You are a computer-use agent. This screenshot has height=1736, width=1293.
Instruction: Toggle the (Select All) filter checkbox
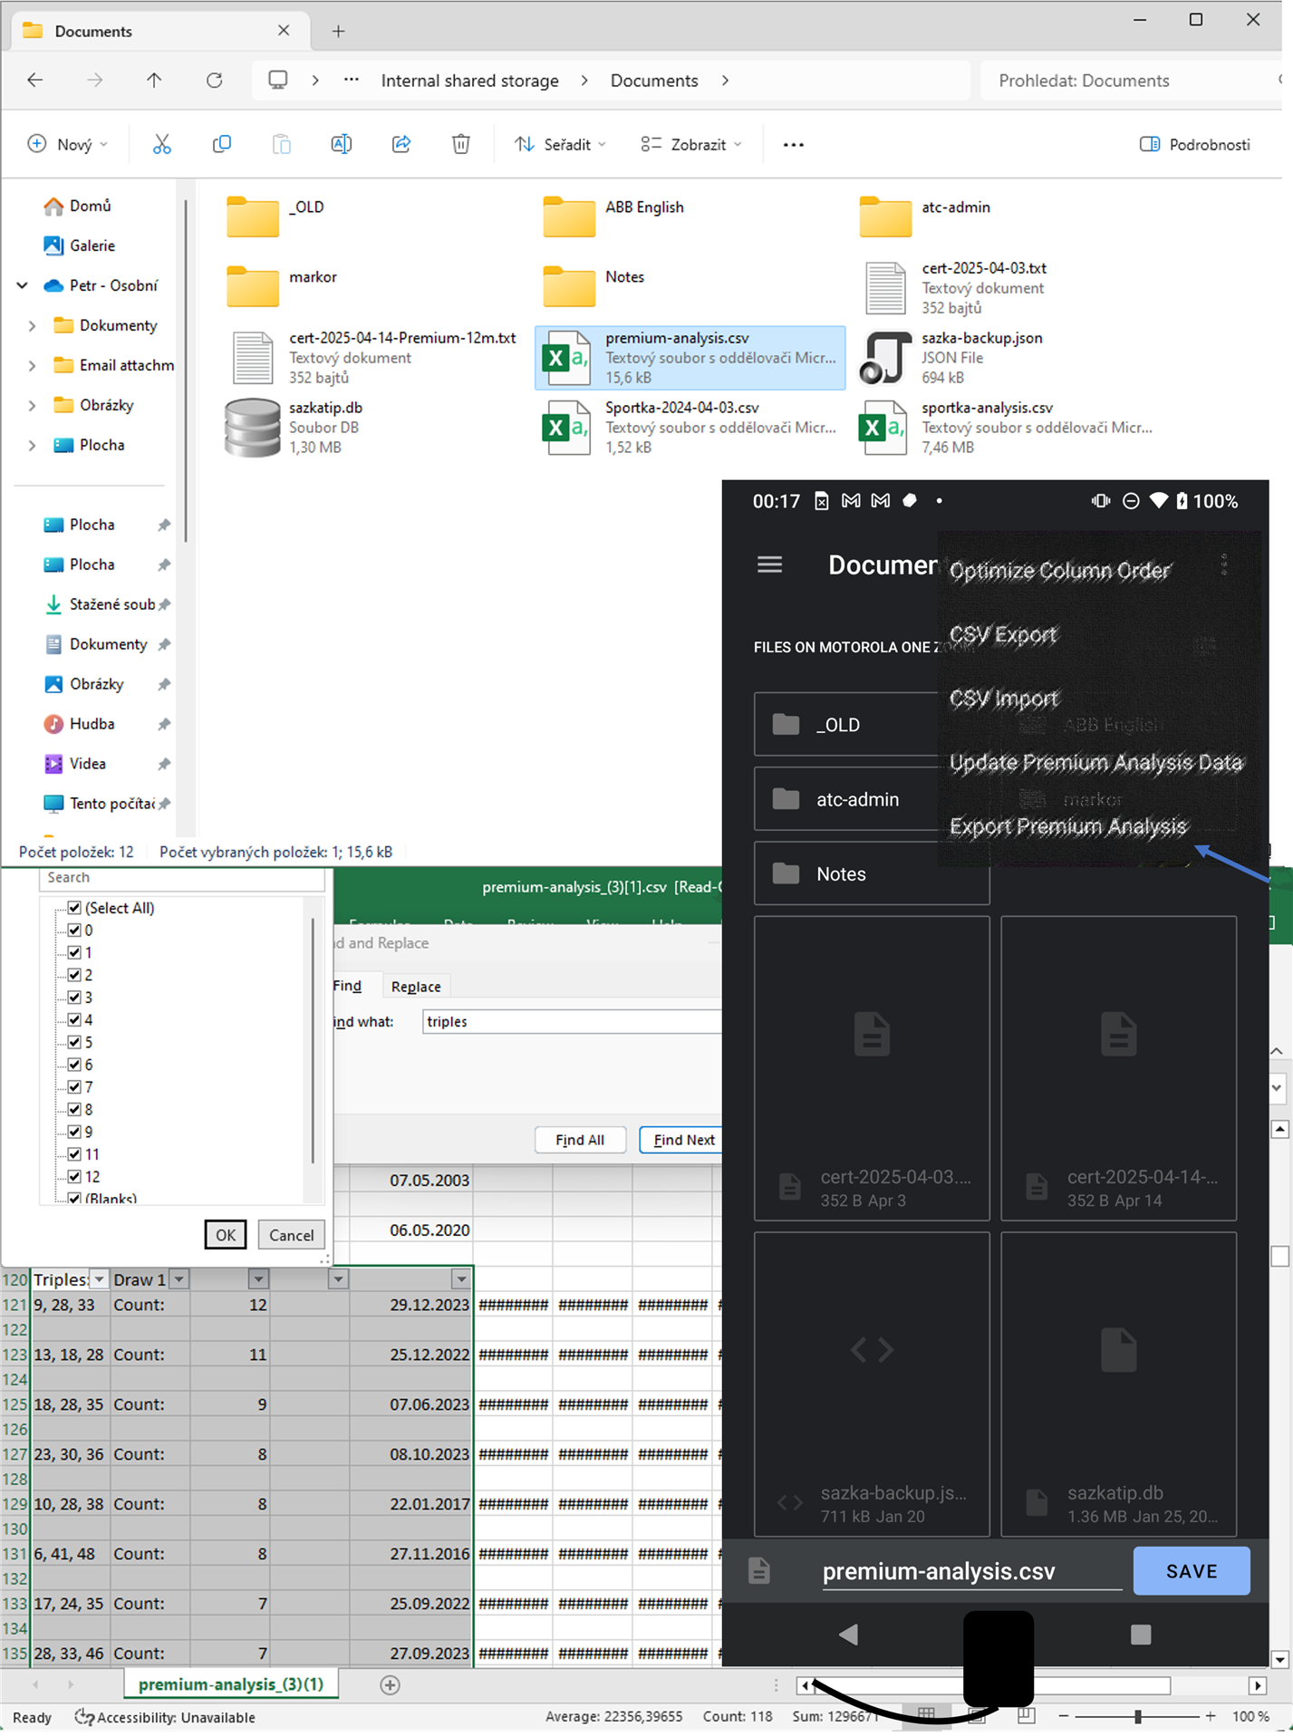pyautogui.click(x=74, y=908)
